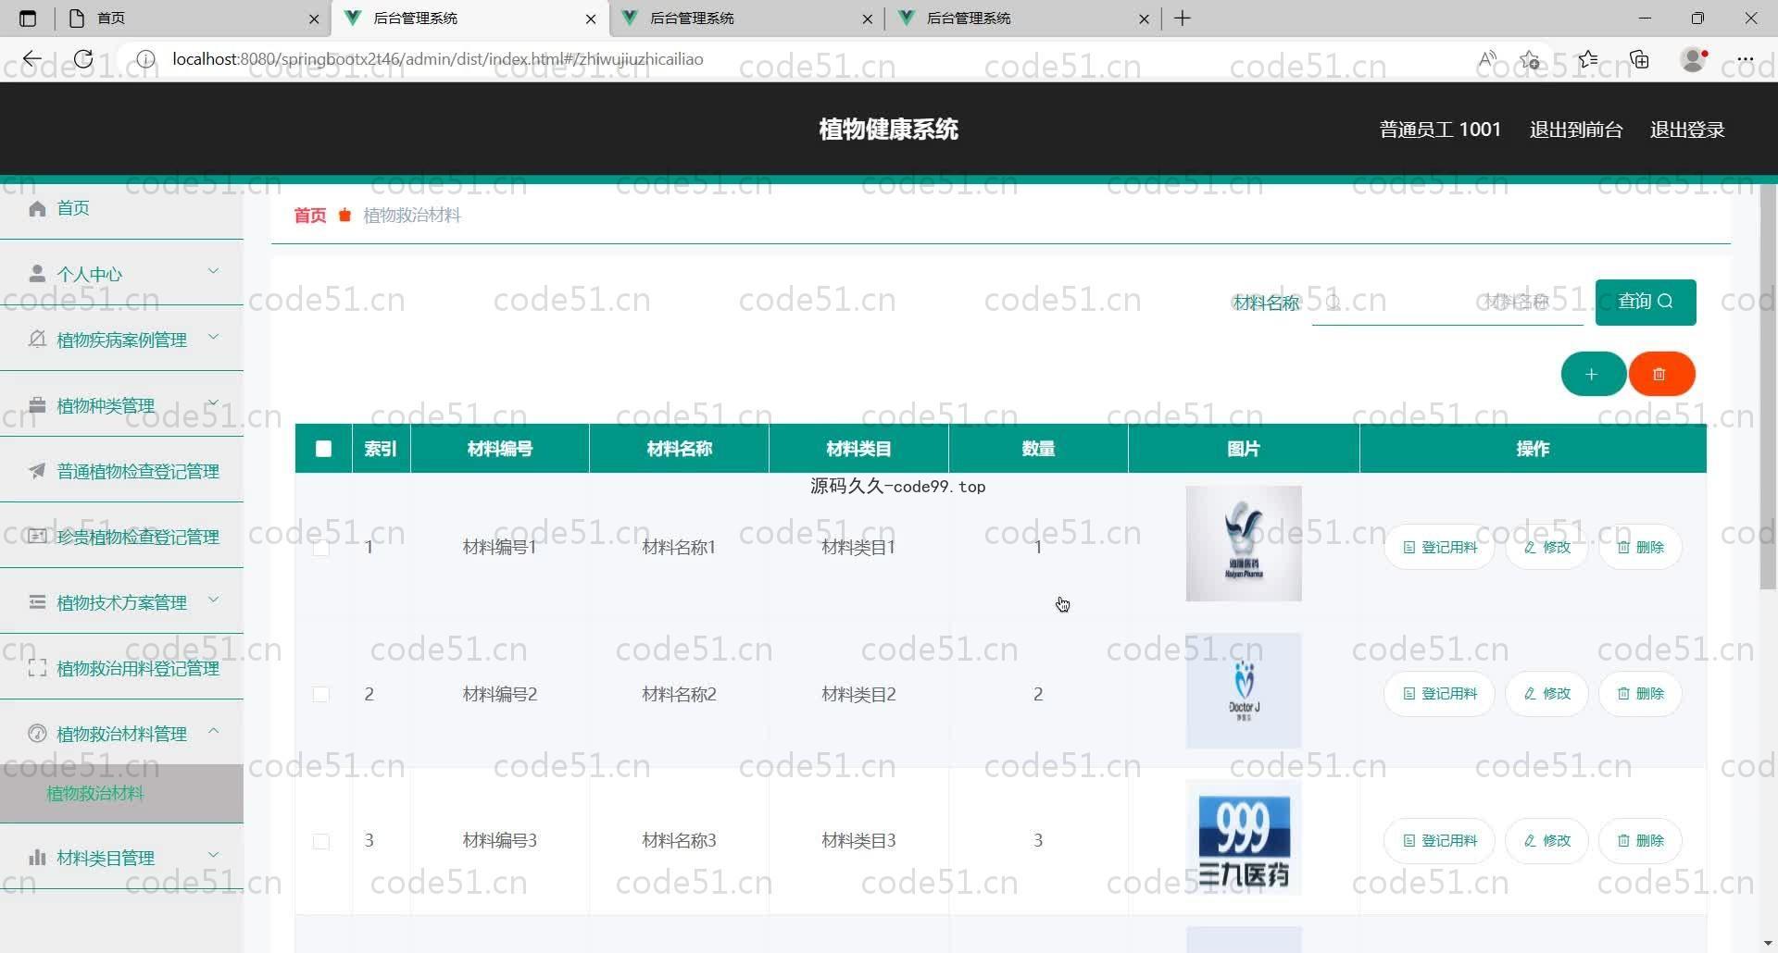The image size is (1778, 953).
Task: Expand the 材料类目管理 chevron
Action: pyautogui.click(x=214, y=855)
